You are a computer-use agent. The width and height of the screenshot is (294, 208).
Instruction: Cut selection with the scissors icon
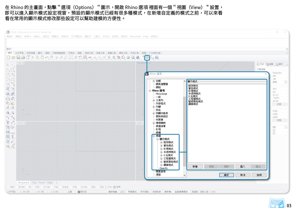click(x=33, y=57)
